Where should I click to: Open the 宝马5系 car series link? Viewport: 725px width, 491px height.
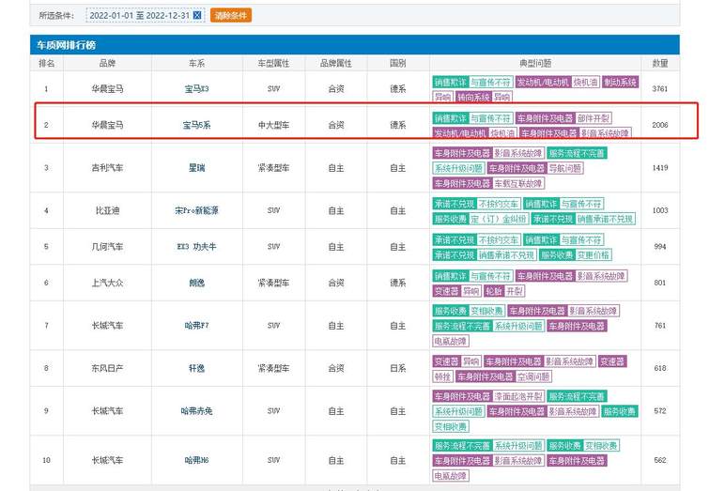coord(196,125)
